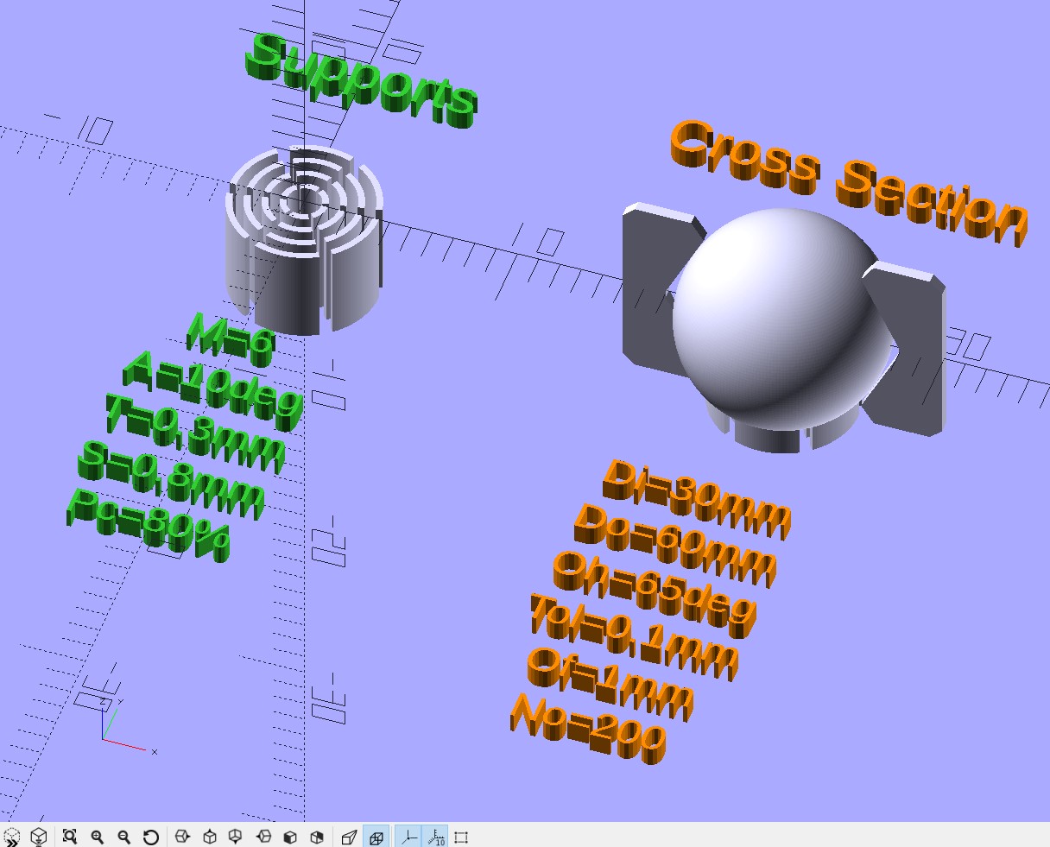The image size is (1050, 847).
Task: Switch to the Back view cube icon
Action: click(317, 837)
